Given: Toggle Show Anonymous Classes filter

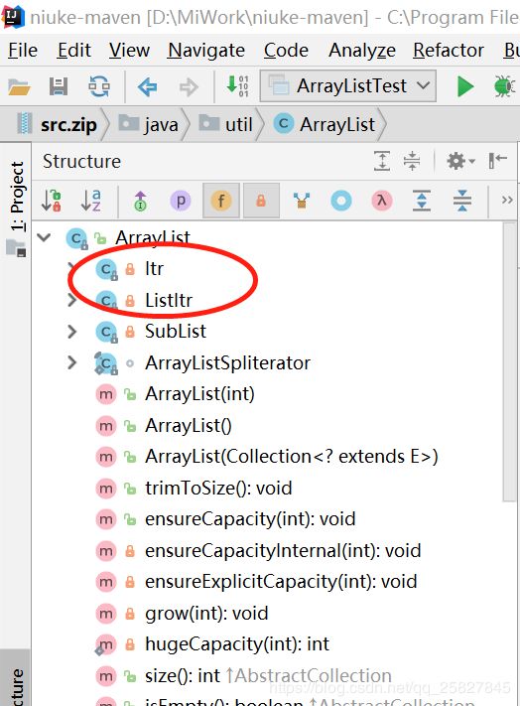Looking at the screenshot, I should click(x=302, y=201).
